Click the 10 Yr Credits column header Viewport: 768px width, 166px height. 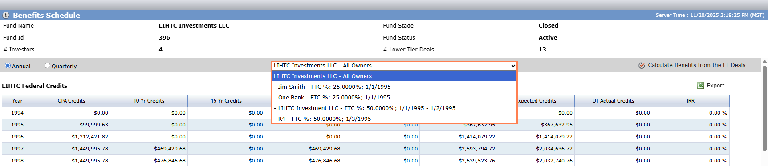149,101
